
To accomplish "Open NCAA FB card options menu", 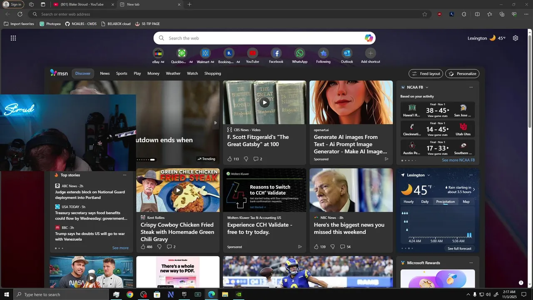I will pyautogui.click(x=471, y=87).
